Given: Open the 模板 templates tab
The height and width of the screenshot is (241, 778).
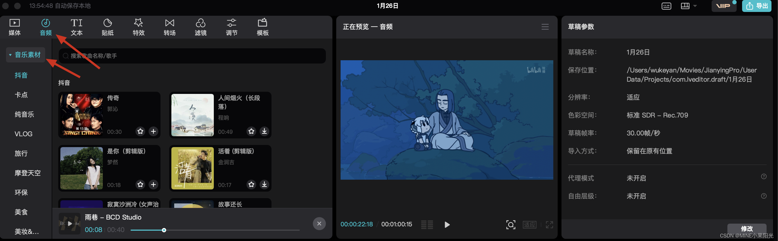Looking at the screenshot, I should pos(263,27).
